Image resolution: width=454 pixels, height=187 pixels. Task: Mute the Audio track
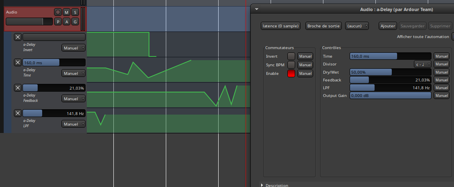pyautogui.click(x=66, y=12)
